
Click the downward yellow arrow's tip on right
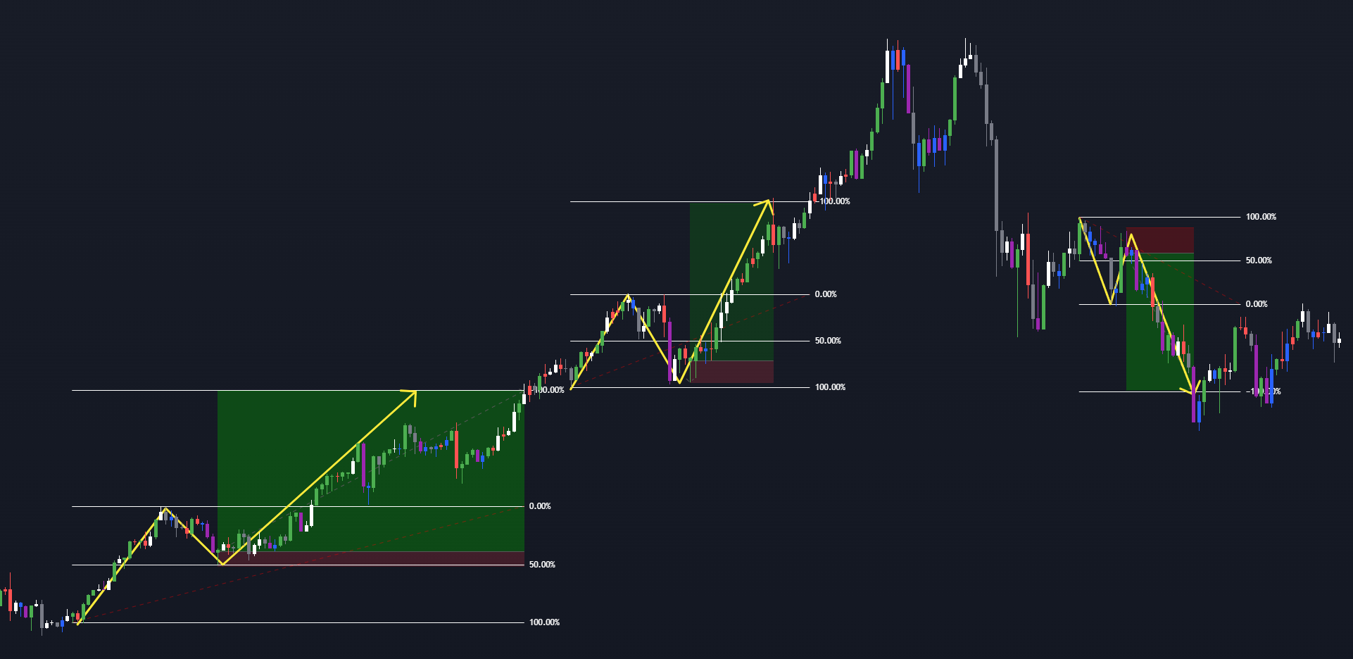tap(1192, 392)
